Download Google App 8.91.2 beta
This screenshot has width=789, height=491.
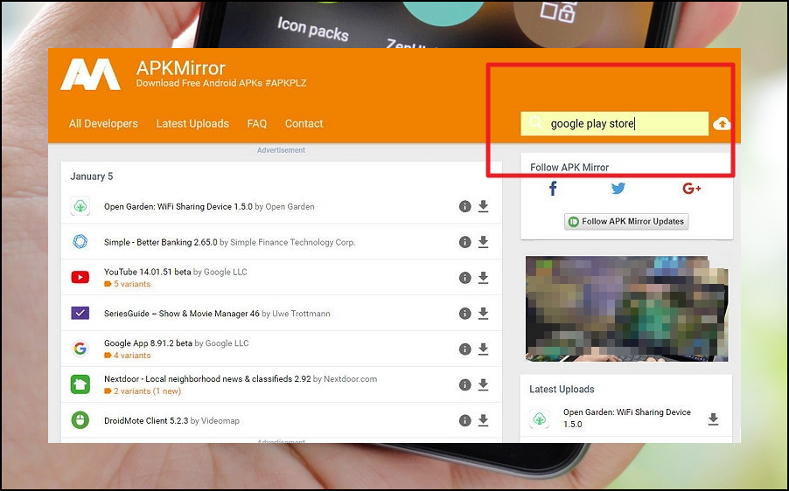[483, 349]
